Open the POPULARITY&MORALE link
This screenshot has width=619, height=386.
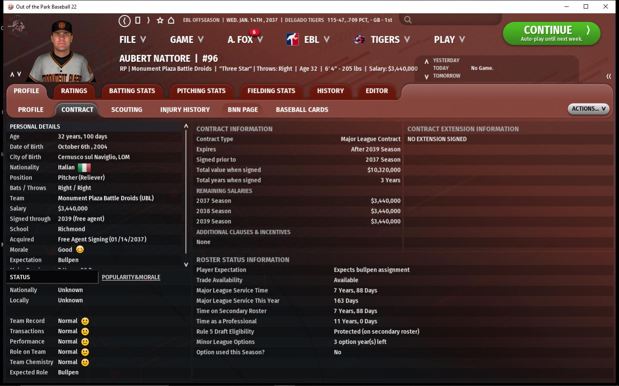tap(131, 277)
